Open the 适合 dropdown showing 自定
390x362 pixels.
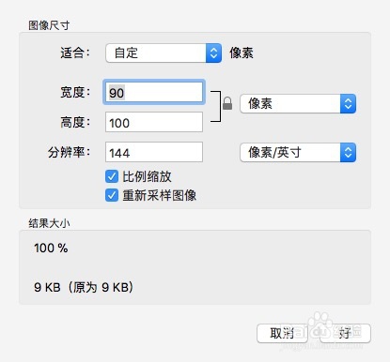(x=164, y=53)
